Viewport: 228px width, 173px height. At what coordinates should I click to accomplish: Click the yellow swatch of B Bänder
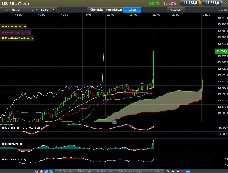click(x=3, y=27)
